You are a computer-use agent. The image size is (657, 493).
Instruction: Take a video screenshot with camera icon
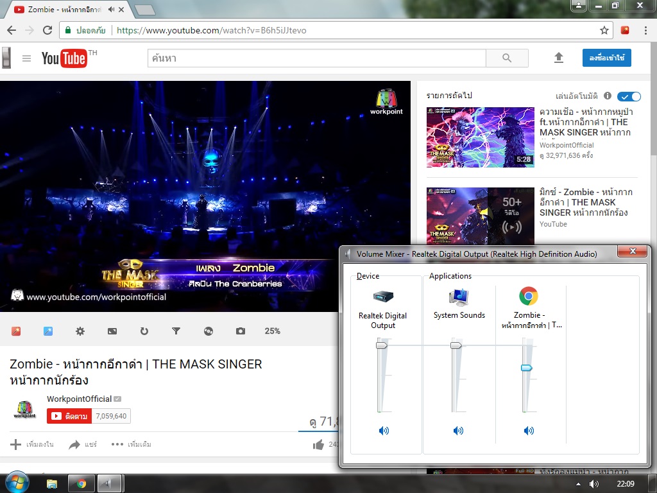coord(241,331)
